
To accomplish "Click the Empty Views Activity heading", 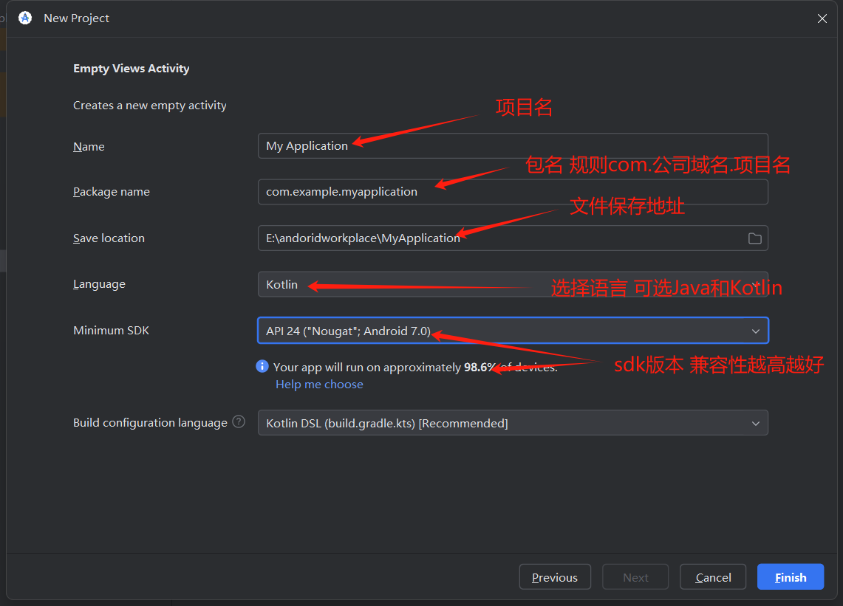I will [x=131, y=69].
